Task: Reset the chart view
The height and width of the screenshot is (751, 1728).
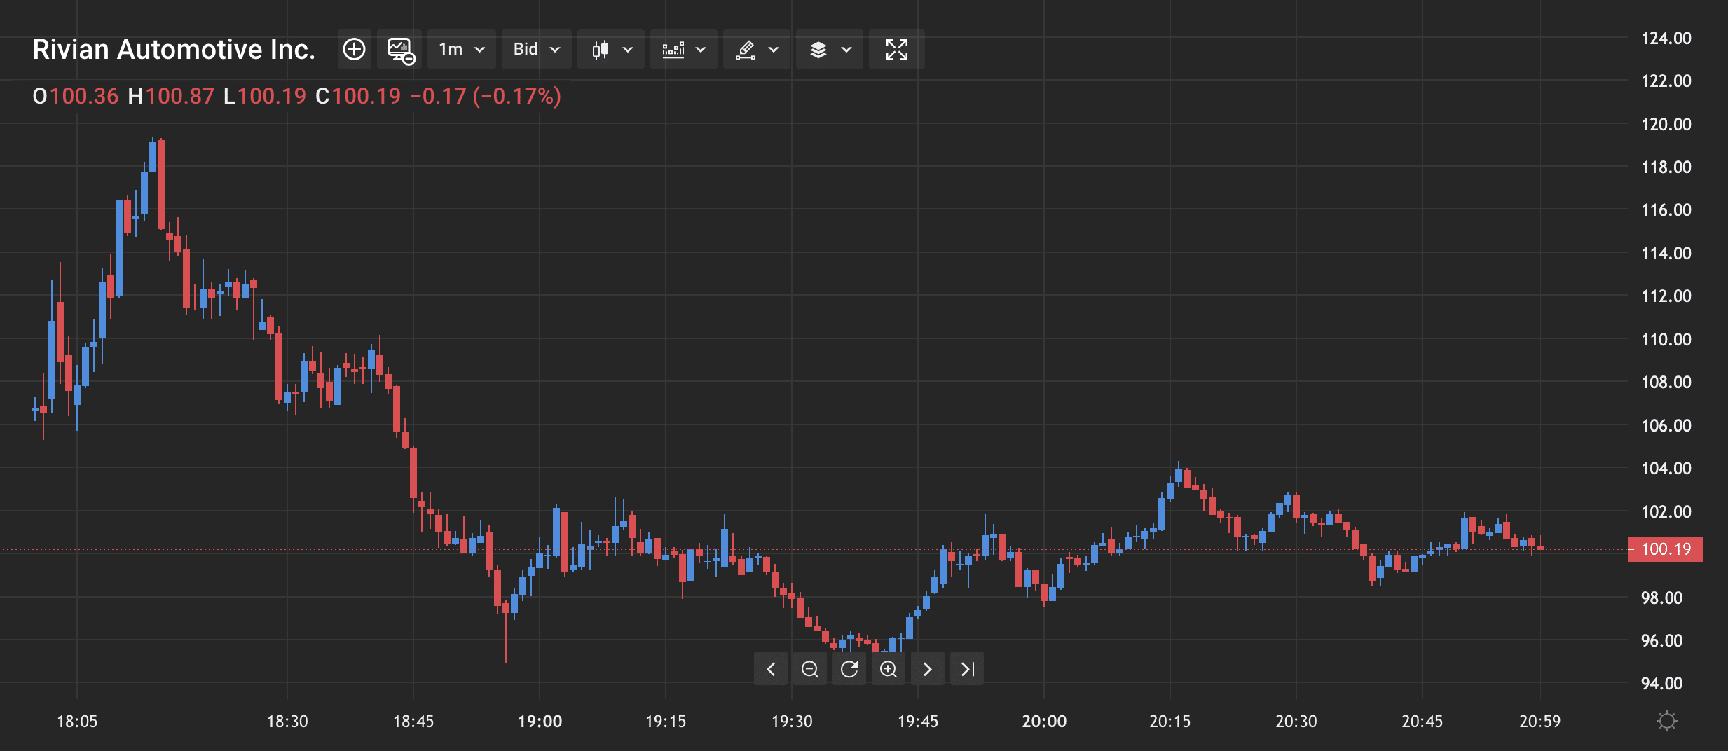Action: click(x=849, y=669)
